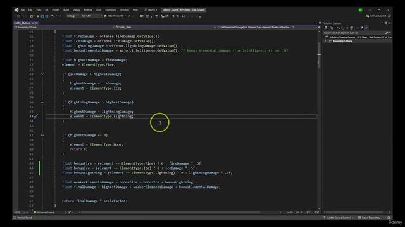This screenshot has width=405, height=227.
Task: Open the Analyze menu
Action: tap(88, 10)
